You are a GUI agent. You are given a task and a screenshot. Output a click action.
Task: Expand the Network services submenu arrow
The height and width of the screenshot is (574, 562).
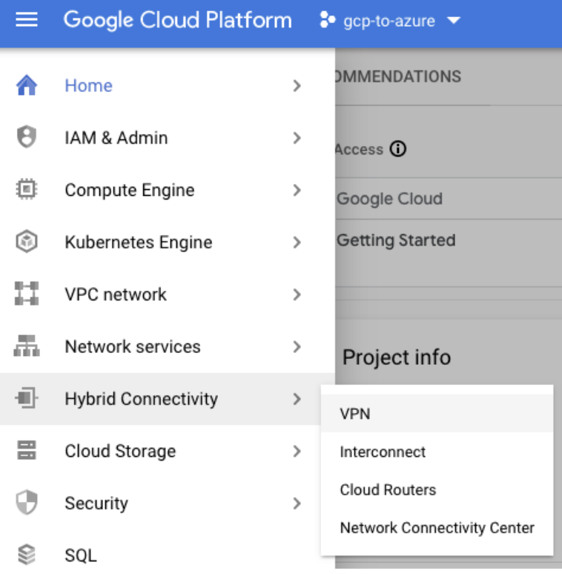297,347
